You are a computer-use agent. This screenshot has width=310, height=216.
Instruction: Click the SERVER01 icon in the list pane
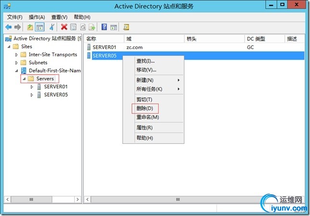click(89, 47)
